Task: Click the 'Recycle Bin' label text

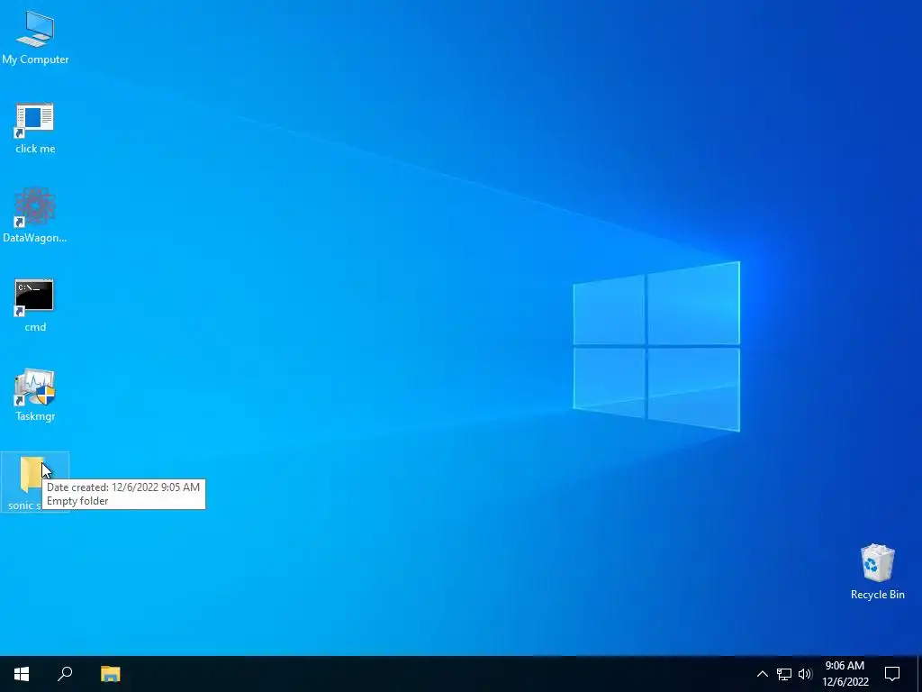Action: 877,595
